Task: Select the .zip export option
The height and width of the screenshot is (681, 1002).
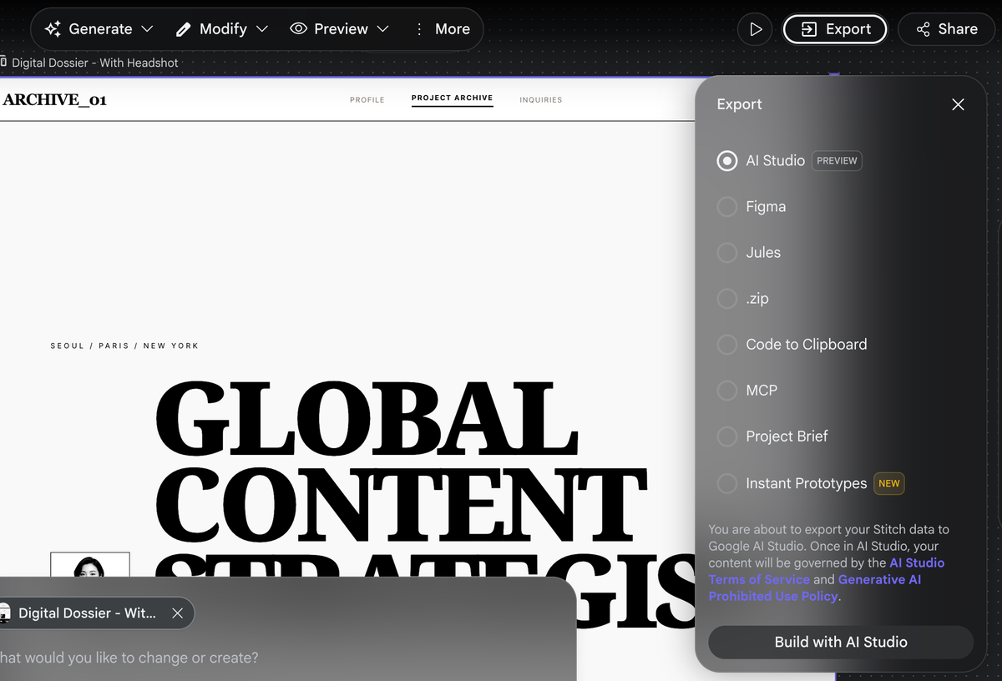Action: [727, 299]
